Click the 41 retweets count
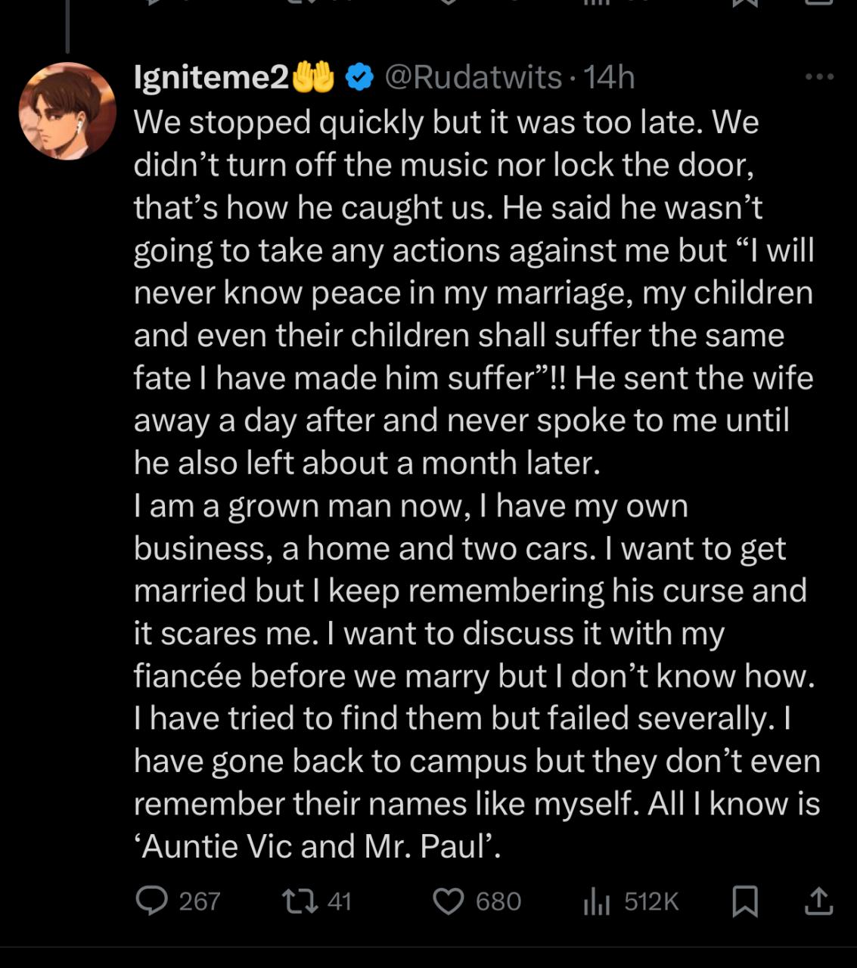The height and width of the screenshot is (968, 857). click(x=340, y=901)
